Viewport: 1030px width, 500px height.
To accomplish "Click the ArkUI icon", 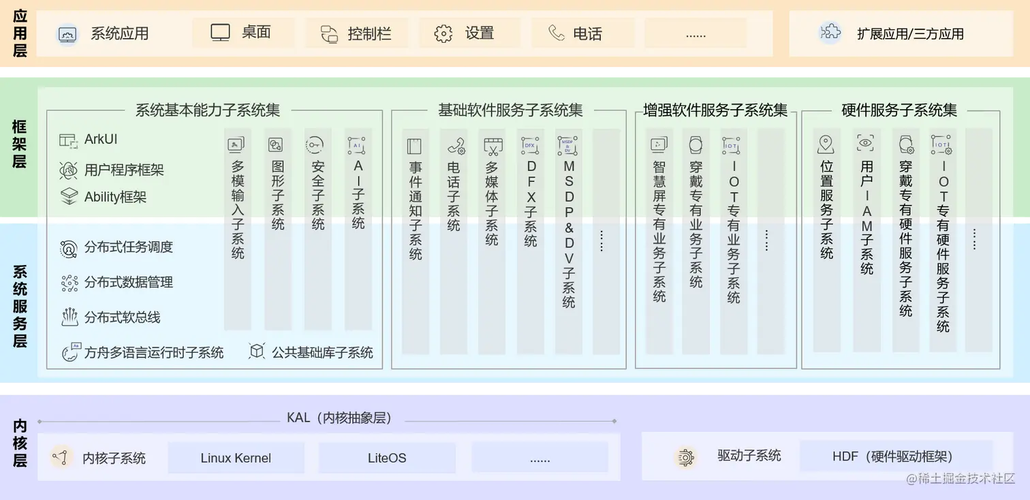I will pos(69,140).
